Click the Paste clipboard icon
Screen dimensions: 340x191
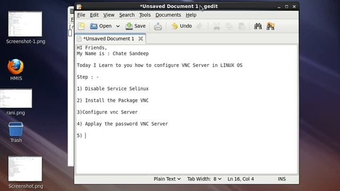(x=242, y=26)
